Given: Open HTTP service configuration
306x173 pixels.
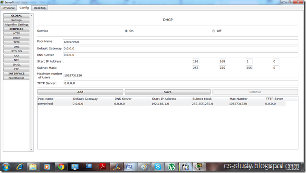Looking at the screenshot, I should pyautogui.click(x=16, y=33).
